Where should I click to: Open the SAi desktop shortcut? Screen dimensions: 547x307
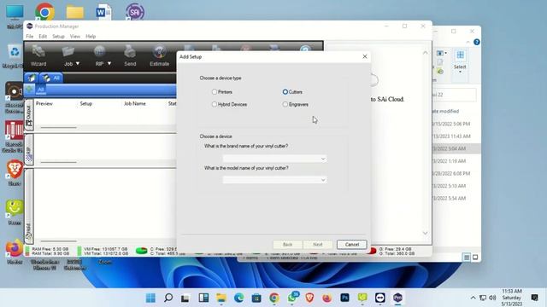click(135, 12)
